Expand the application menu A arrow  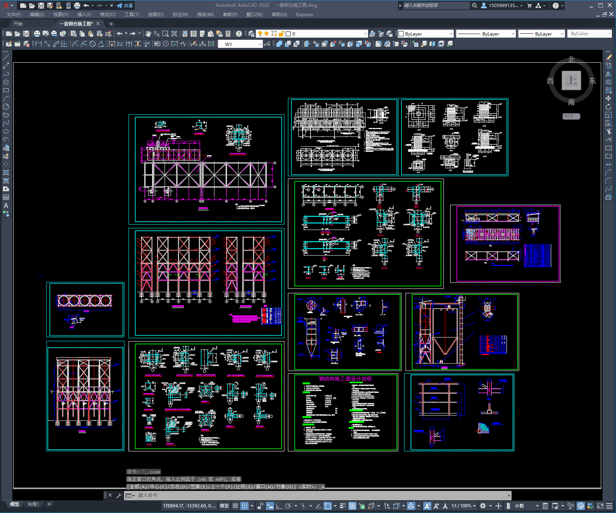click(12, 6)
